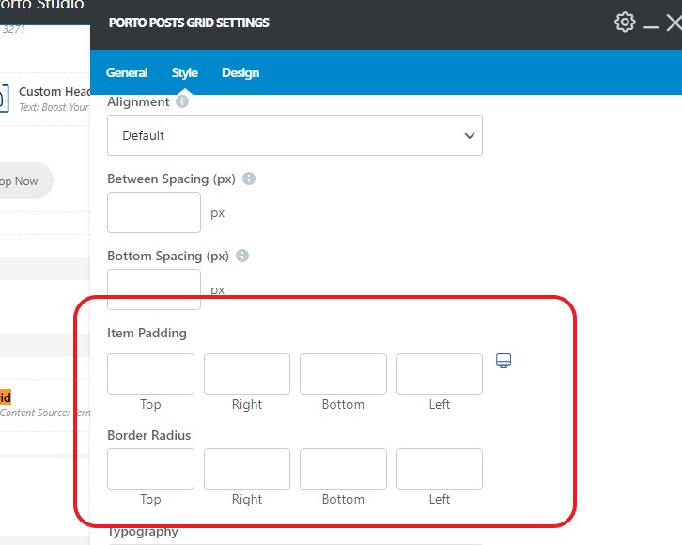Click the Bottom Spacing info icon

242,256
